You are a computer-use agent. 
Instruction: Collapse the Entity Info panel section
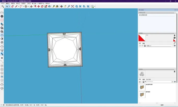pos(139,12)
